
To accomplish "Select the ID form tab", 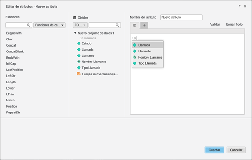I will [x=134, y=25].
